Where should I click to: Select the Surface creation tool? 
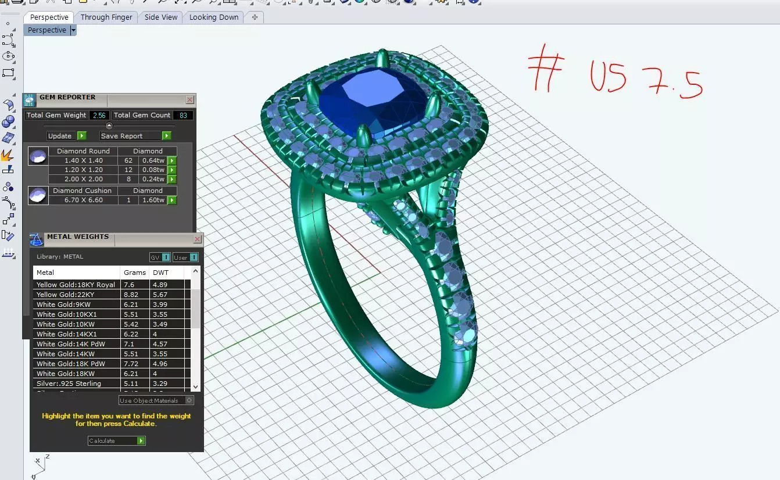click(x=8, y=106)
